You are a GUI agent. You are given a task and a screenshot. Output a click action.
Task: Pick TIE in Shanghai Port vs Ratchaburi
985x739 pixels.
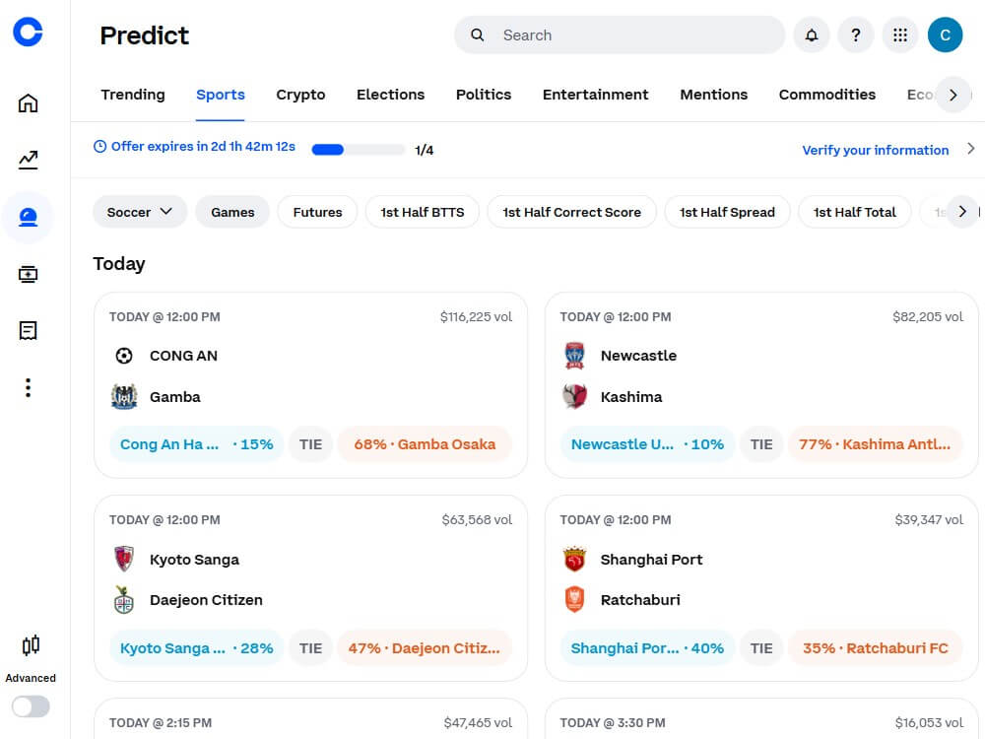coord(761,648)
